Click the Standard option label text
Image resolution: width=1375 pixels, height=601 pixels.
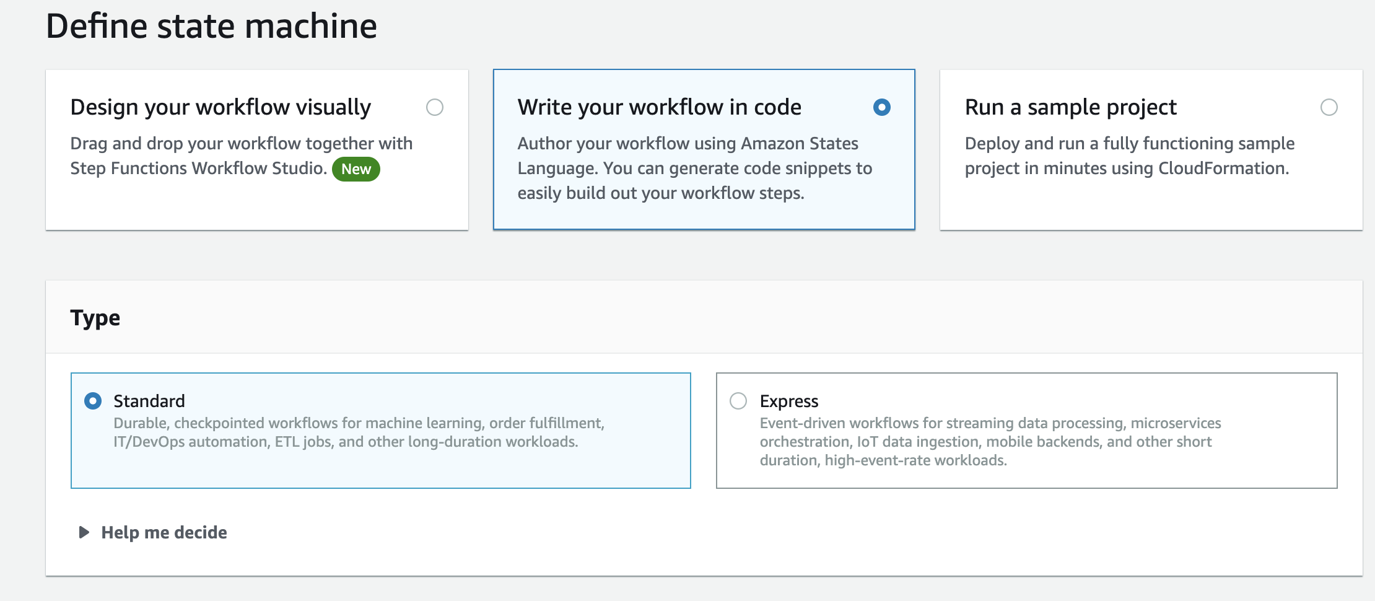(x=149, y=401)
